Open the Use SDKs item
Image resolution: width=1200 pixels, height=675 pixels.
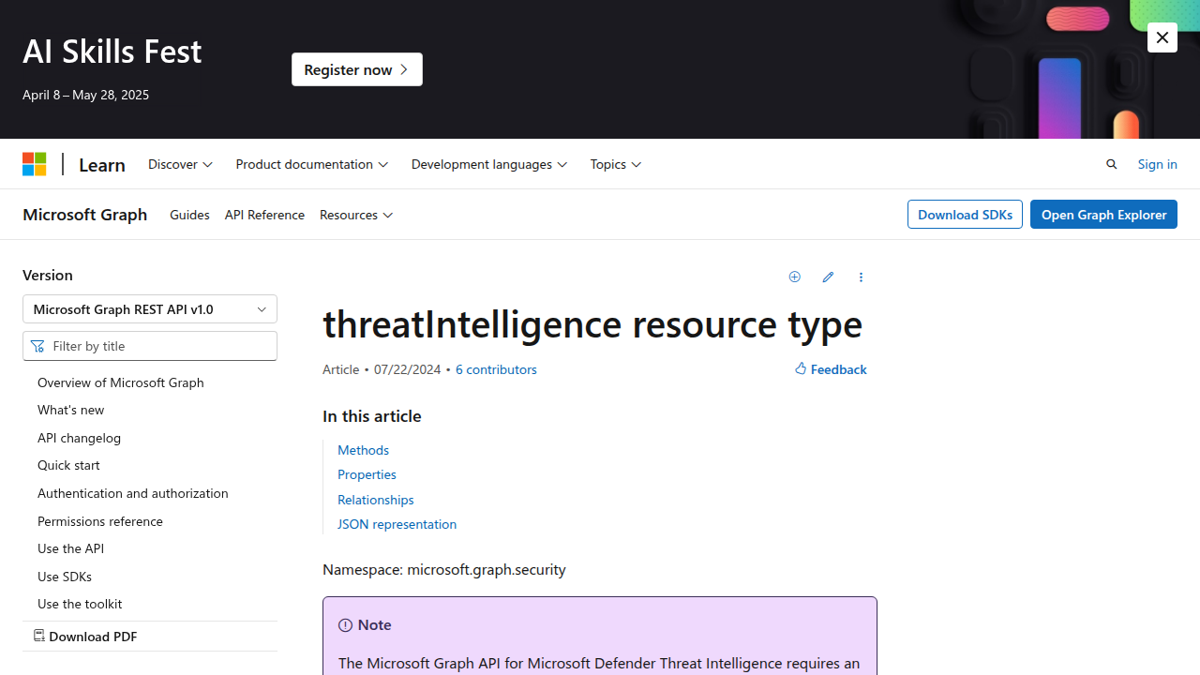coord(65,577)
